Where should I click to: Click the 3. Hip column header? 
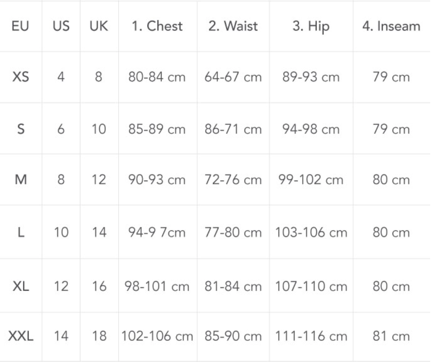310,27
